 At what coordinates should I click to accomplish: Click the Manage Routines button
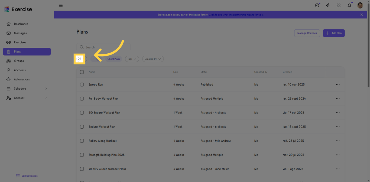pos(307,33)
